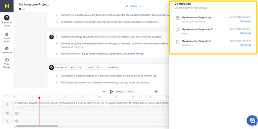Open Voice Changer tool in sidebar
This screenshot has width=258, height=129.
tap(7, 63)
